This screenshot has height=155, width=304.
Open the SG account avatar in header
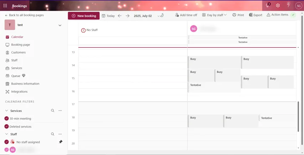coord(298,6)
